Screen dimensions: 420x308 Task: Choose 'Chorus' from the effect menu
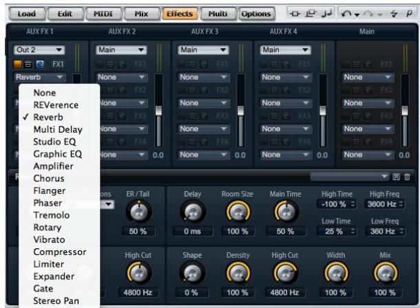click(x=49, y=178)
